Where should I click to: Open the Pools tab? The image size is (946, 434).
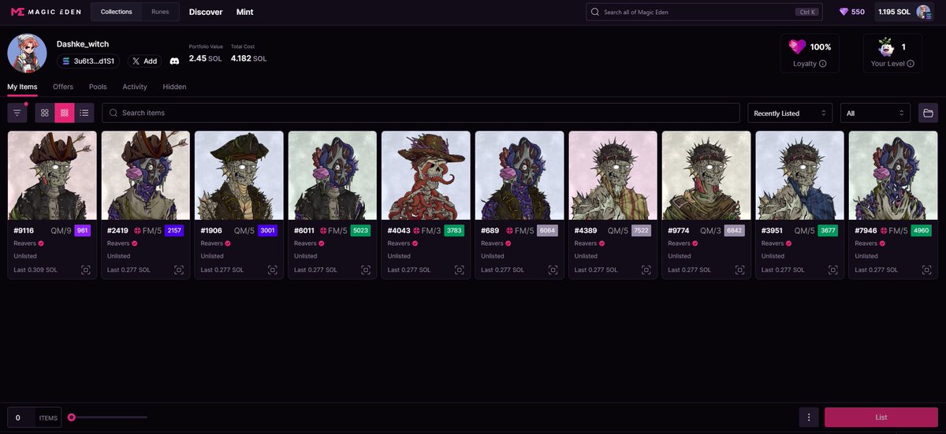click(x=98, y=87)
